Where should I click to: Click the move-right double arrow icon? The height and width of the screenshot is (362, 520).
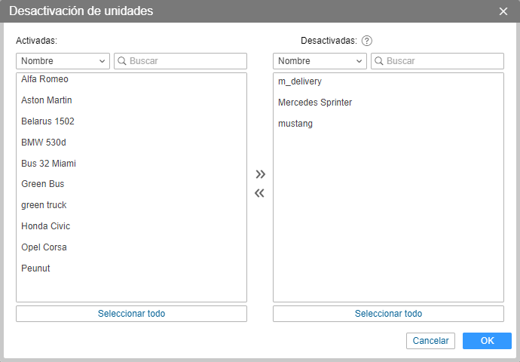point(260,174)
